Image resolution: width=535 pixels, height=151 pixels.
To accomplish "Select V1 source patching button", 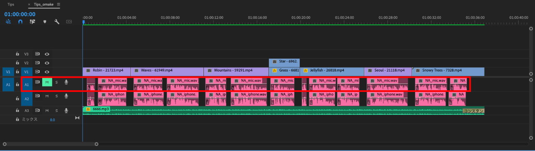I will pyautogui.click(x=8, y=72).
